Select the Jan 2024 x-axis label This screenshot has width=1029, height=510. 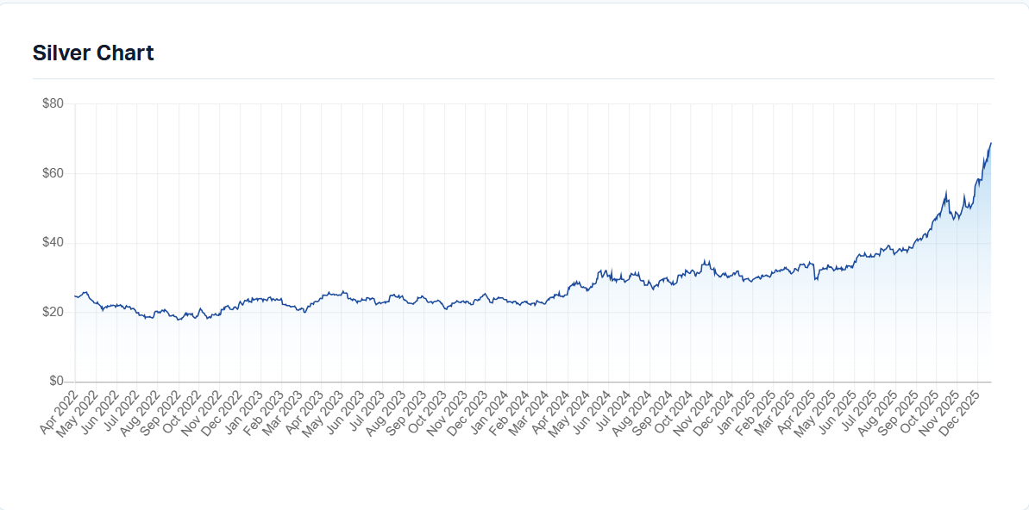point(488,412)
